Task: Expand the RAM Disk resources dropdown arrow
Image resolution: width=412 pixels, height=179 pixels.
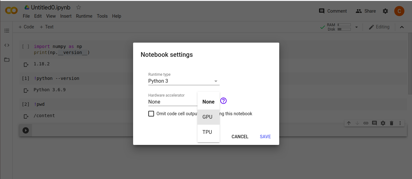Action: 356,27
